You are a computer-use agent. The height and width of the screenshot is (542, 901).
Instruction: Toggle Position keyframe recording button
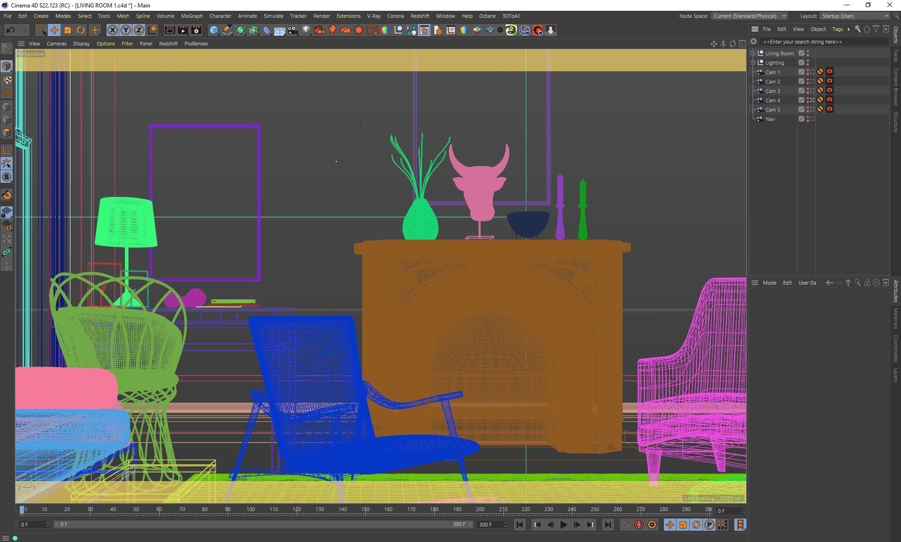[x=670, y=525]
